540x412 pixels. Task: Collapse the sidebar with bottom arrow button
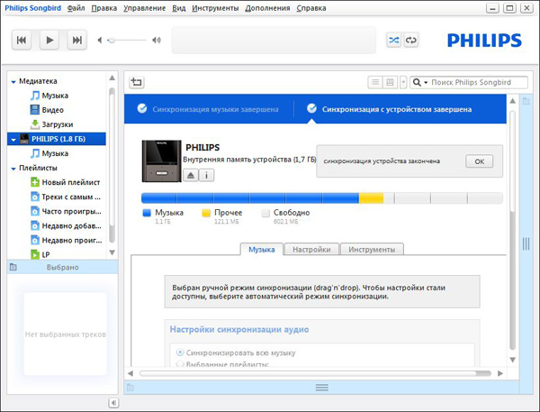(113, 402)
